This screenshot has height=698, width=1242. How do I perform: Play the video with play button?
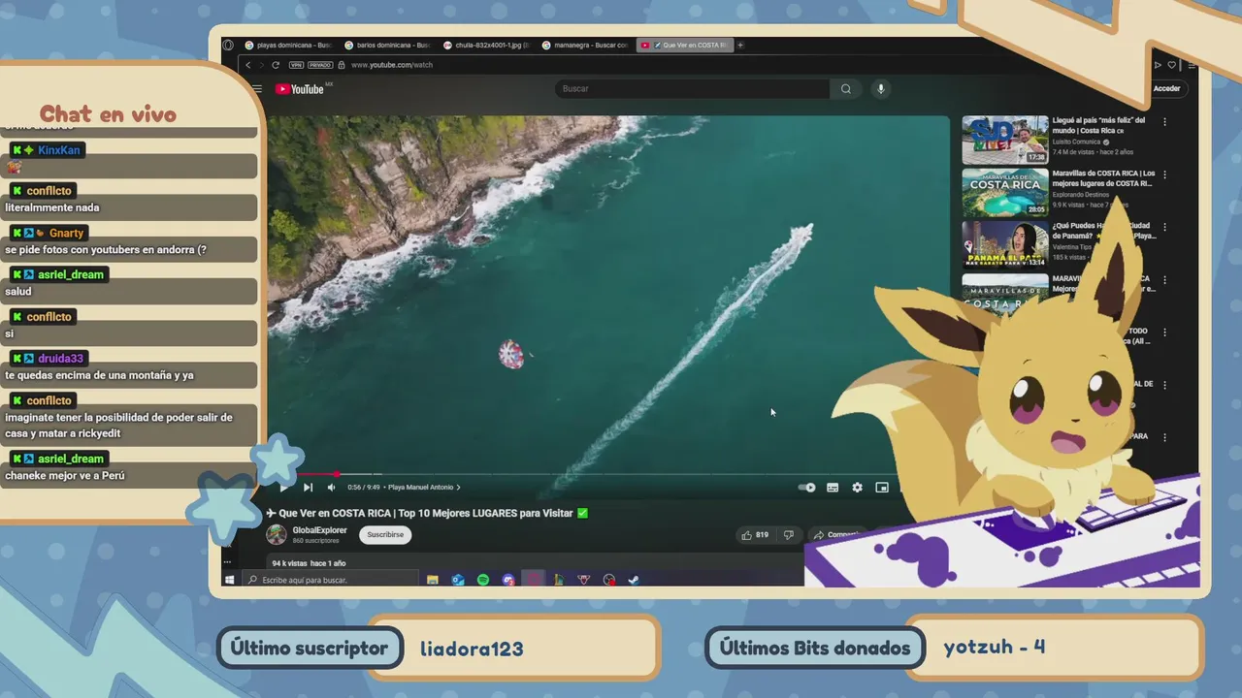(283, 488)
